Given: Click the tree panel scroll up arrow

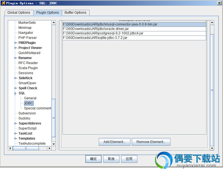Looking at the screenshot, I should pos(54,22).
